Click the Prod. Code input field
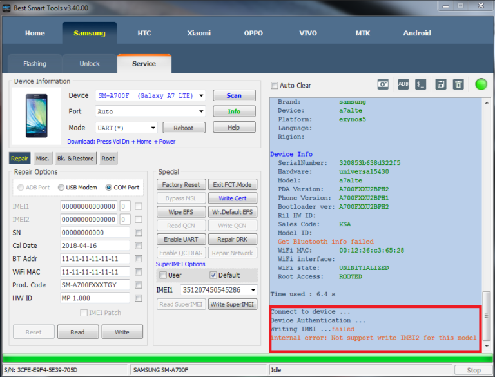495x377 pixels. (95, 285)
